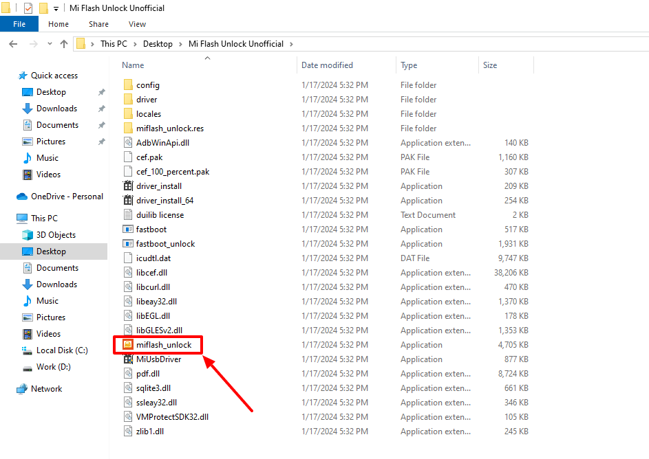
Task: Select the cef.pak file icon
Action: point(128,157)
